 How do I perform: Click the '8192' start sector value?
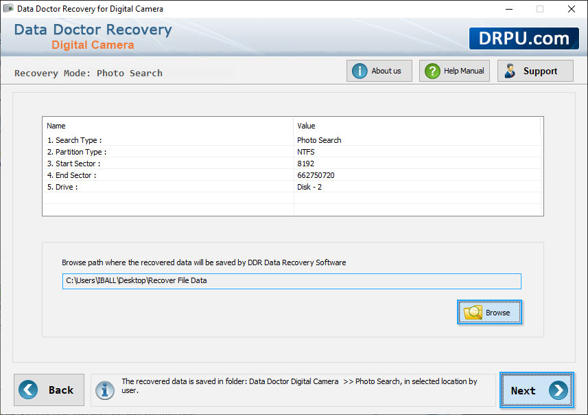coord(305,164)
